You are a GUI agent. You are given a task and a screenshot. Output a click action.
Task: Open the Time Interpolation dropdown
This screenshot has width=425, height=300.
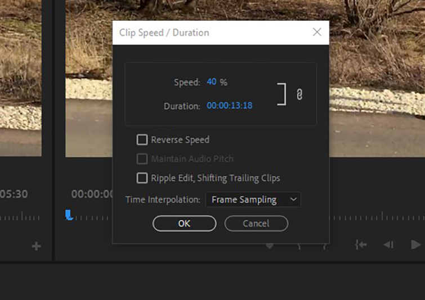(253, 199)
